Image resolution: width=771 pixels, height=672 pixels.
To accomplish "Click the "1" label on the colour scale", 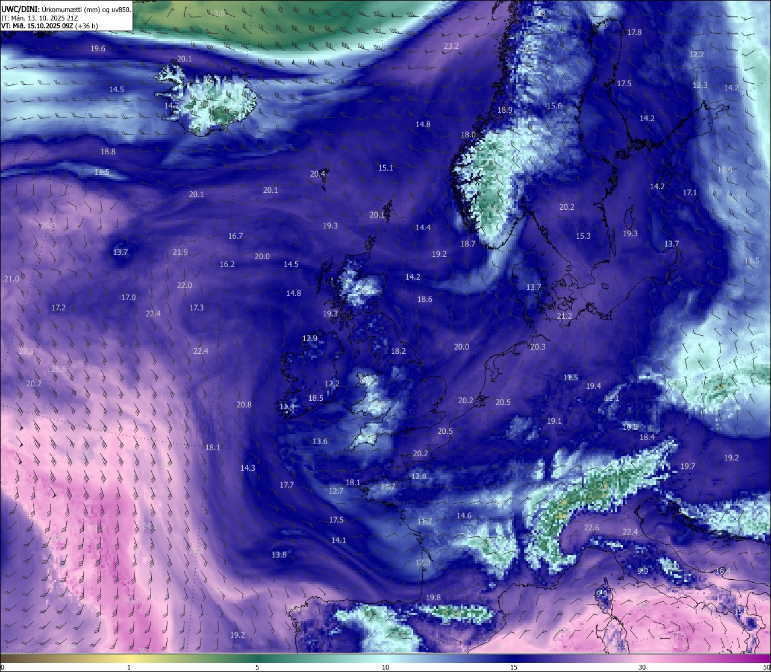I will click(x=129, y=667).
